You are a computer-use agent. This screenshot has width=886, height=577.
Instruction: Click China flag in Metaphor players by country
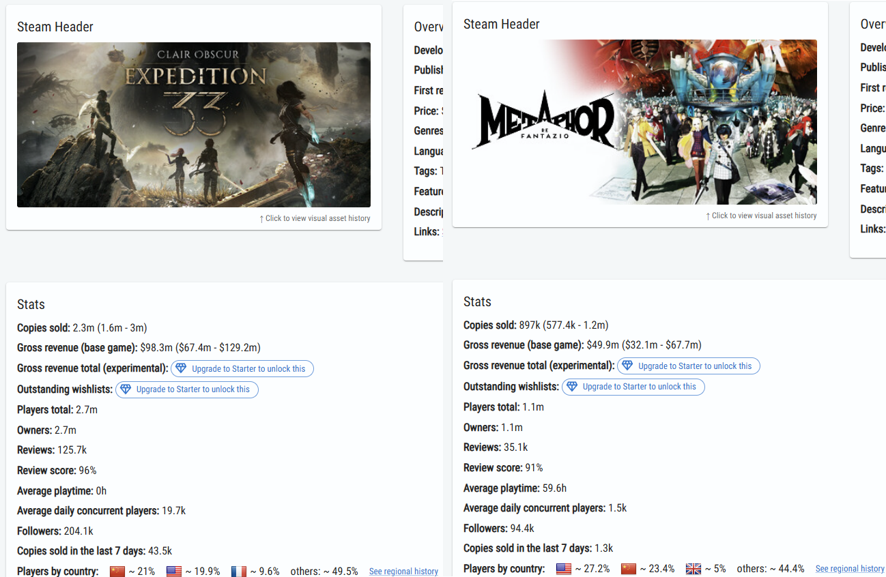click(x=629, y=569)
